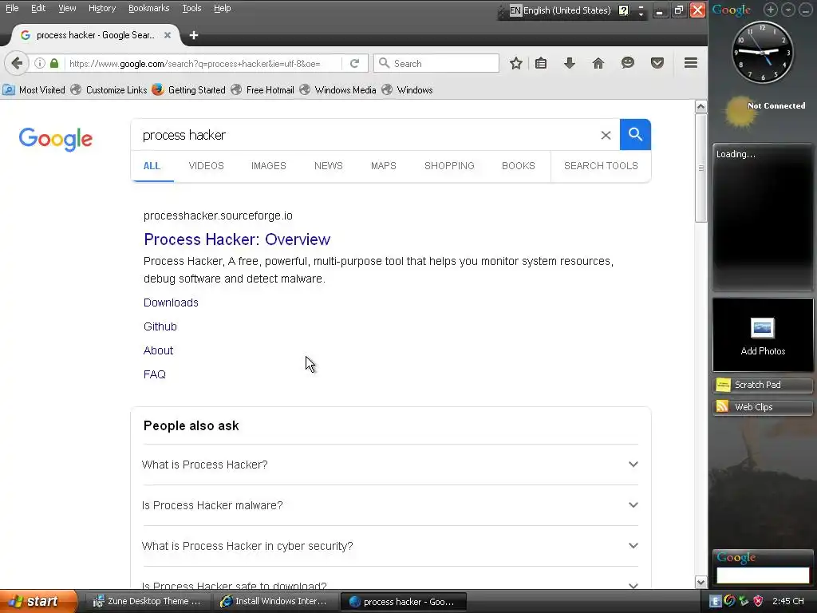Image resolution: width=817 pixels, height=613 pixels.
Task: Reload the page with the refresh icon
Action: point(355,64)
